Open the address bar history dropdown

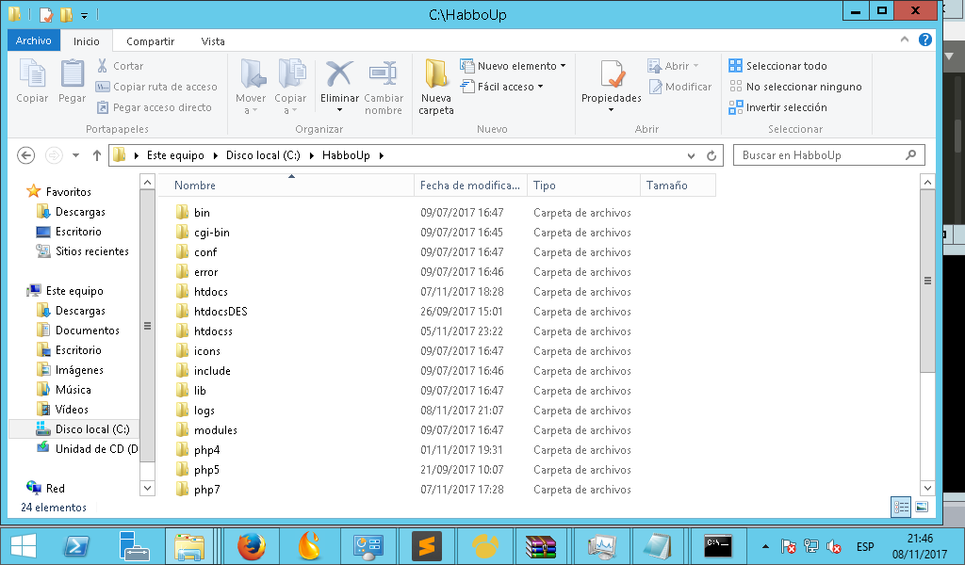point(691,155)
